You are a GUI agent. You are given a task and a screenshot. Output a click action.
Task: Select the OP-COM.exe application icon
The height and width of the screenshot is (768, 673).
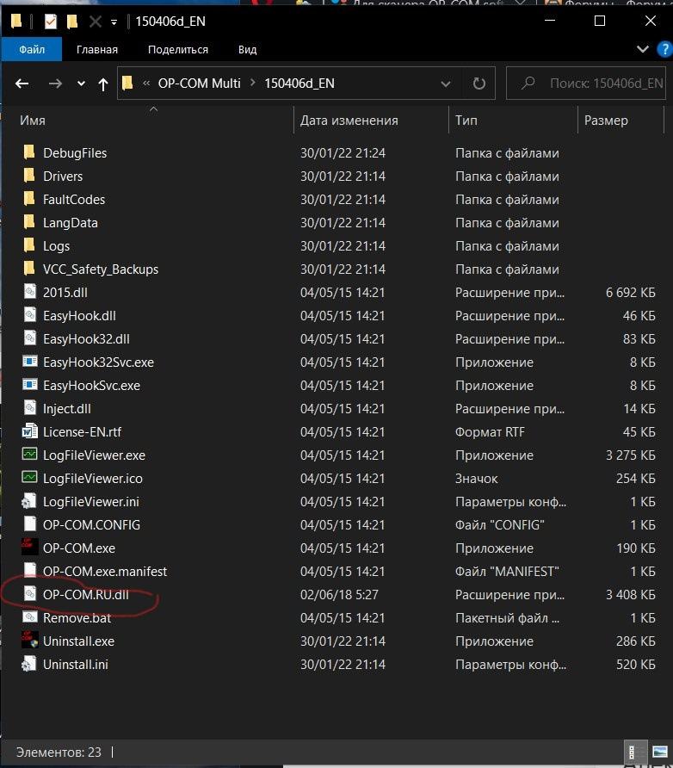pos(30,548)
